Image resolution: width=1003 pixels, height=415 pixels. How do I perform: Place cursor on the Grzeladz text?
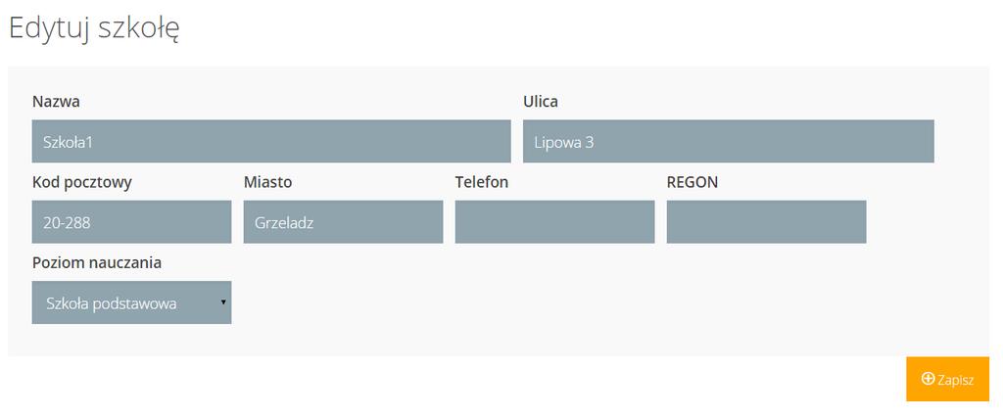[x=284, y=223]
